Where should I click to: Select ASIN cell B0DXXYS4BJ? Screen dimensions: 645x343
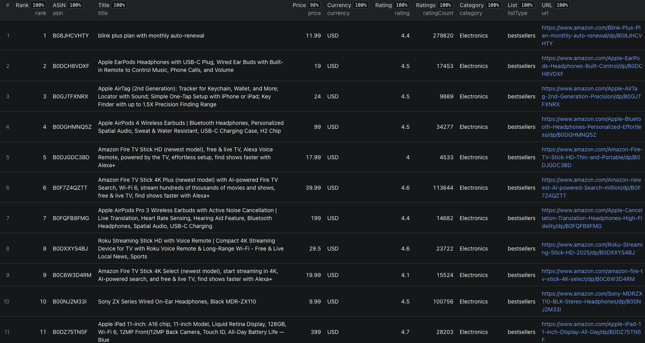click(x=70, y=249)
